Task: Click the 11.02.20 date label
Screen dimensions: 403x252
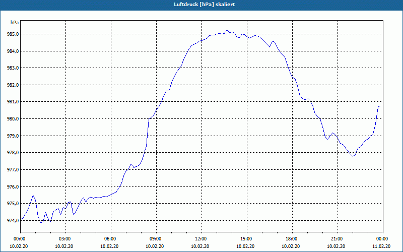Action: [381, 246]
